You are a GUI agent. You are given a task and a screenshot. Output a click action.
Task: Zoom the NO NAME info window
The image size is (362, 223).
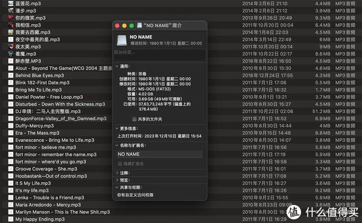point(132,26)
